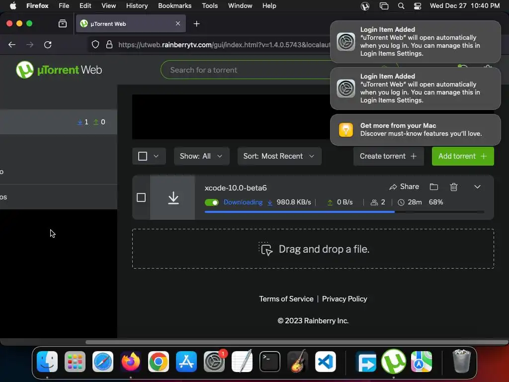Open the Tools menu
The image size is (509, 382).
pyautogui.click(x=210, y=5)
